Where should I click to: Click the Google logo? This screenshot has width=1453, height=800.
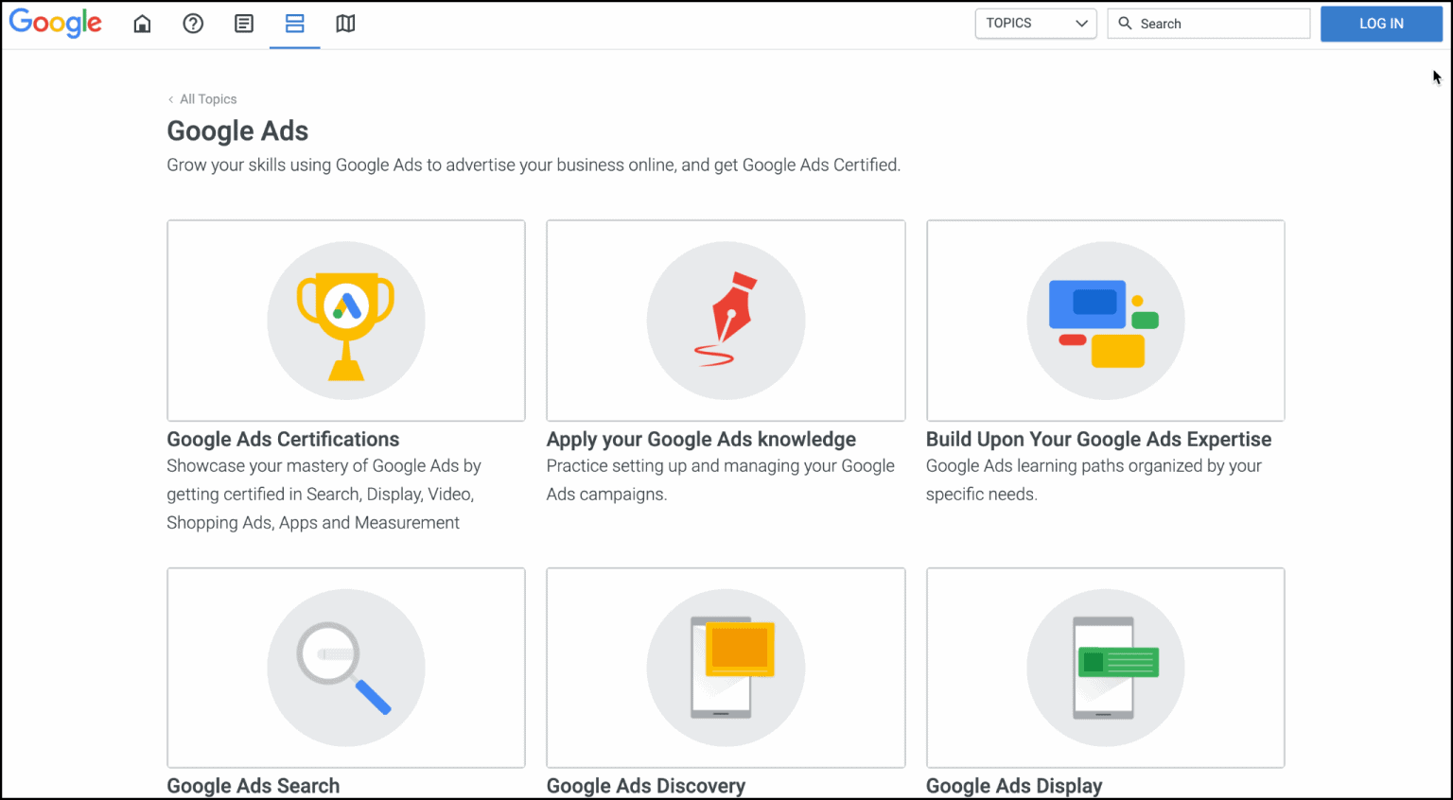pos(55,24)
